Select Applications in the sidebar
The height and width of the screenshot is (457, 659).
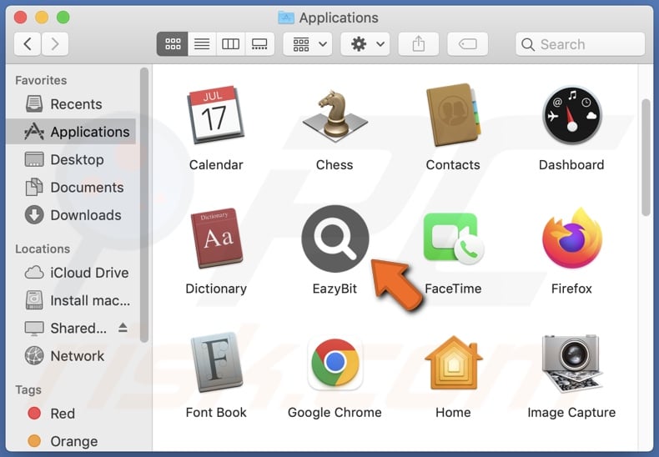coord(71,132)
